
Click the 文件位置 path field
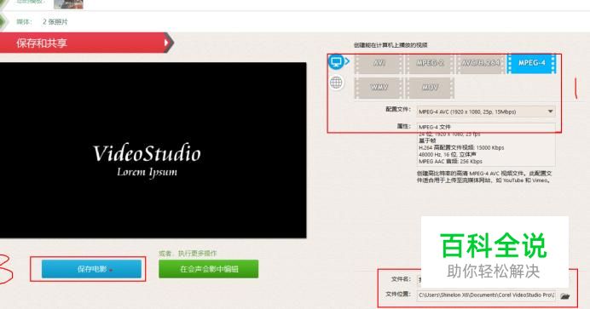(x=487, y=295)
